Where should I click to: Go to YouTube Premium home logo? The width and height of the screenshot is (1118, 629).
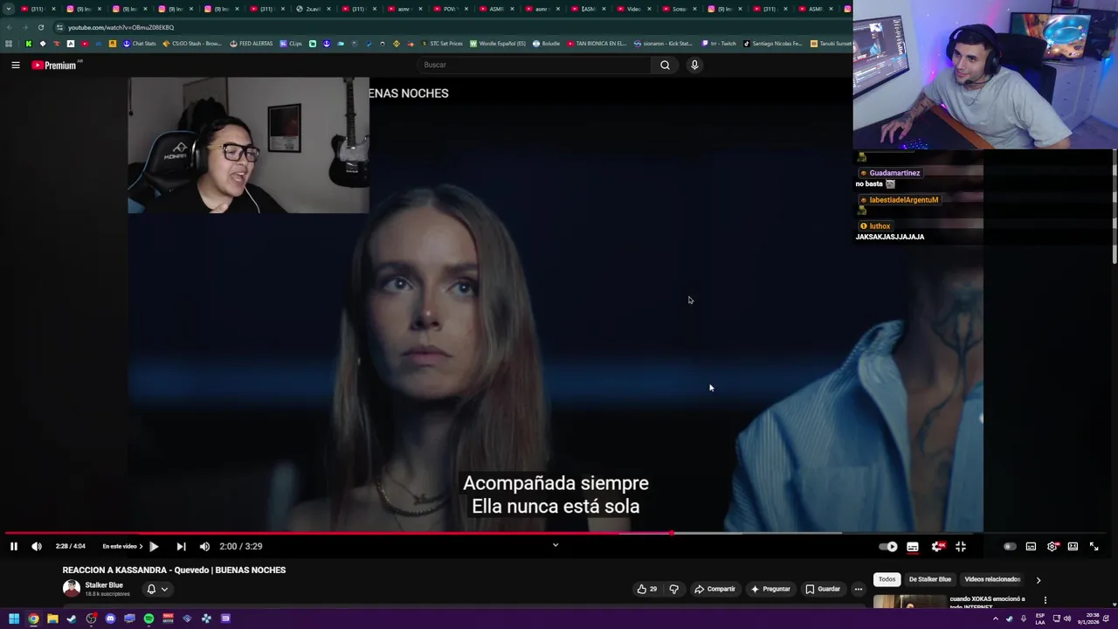click(56, 65)
